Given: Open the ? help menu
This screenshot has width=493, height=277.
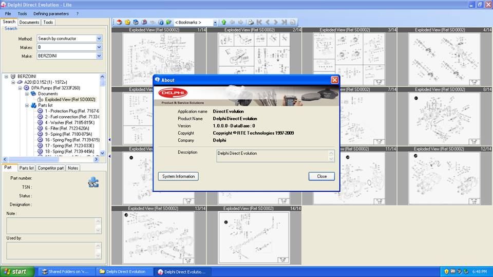Looking at the screenshot, I should pos(78,13).
